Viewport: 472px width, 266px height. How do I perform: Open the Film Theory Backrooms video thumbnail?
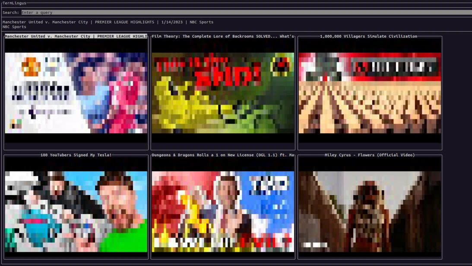pos(223,93)
